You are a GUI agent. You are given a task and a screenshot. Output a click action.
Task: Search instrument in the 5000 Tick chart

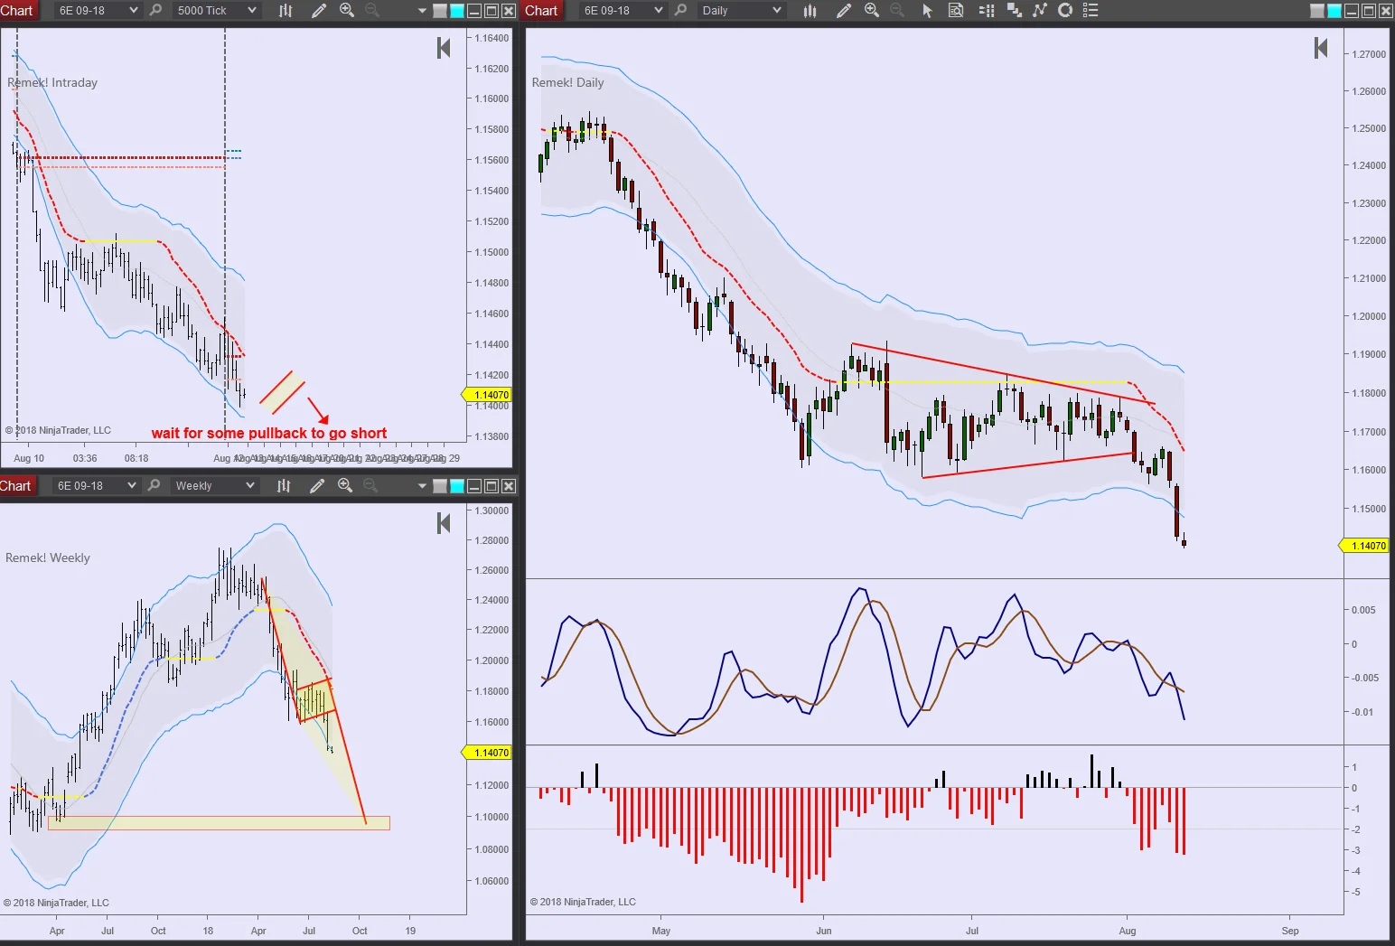tap(155, 10)
